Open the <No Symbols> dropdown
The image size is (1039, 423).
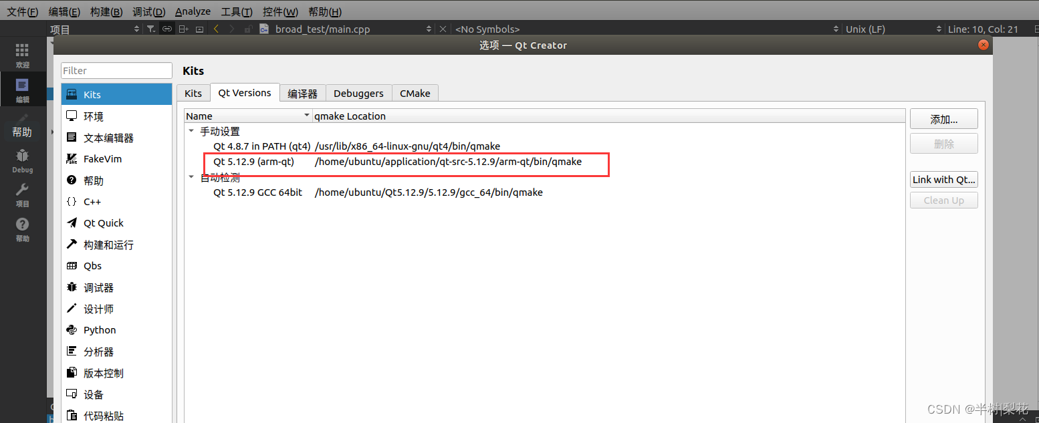point(647,29)
